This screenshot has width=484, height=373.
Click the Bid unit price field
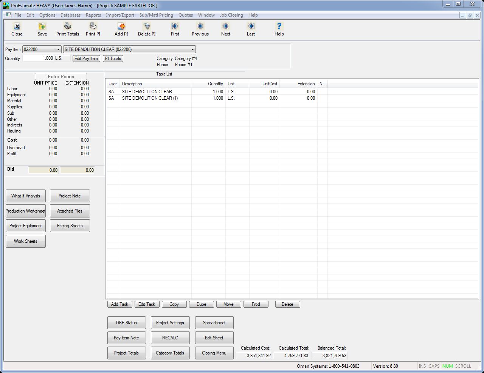tap(43, 170)
